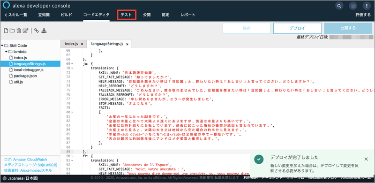Click 'Anecdotes de l\'Espace' string

click(146, 165)
